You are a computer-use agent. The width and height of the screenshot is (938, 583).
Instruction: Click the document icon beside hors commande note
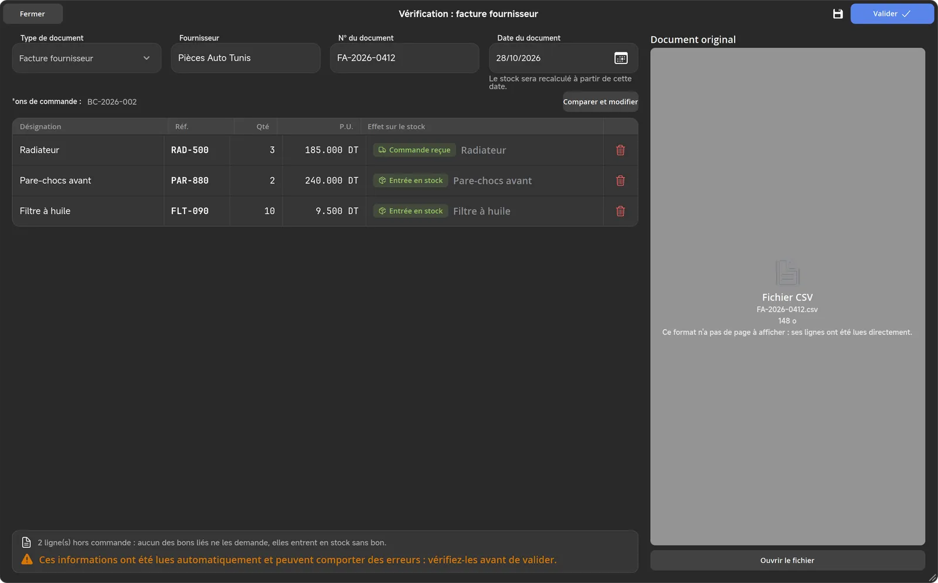click(x=26, y=543)
